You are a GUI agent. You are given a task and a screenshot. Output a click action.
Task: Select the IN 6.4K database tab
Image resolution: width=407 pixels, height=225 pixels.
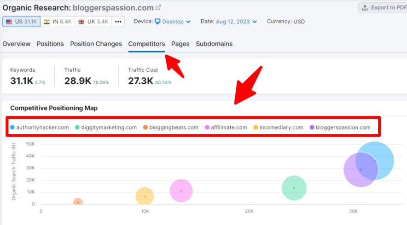(58, 22)
